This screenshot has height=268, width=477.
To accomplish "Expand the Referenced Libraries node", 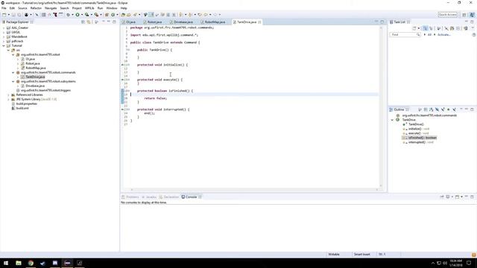I will pyautogui.click(x=8, y=95).
